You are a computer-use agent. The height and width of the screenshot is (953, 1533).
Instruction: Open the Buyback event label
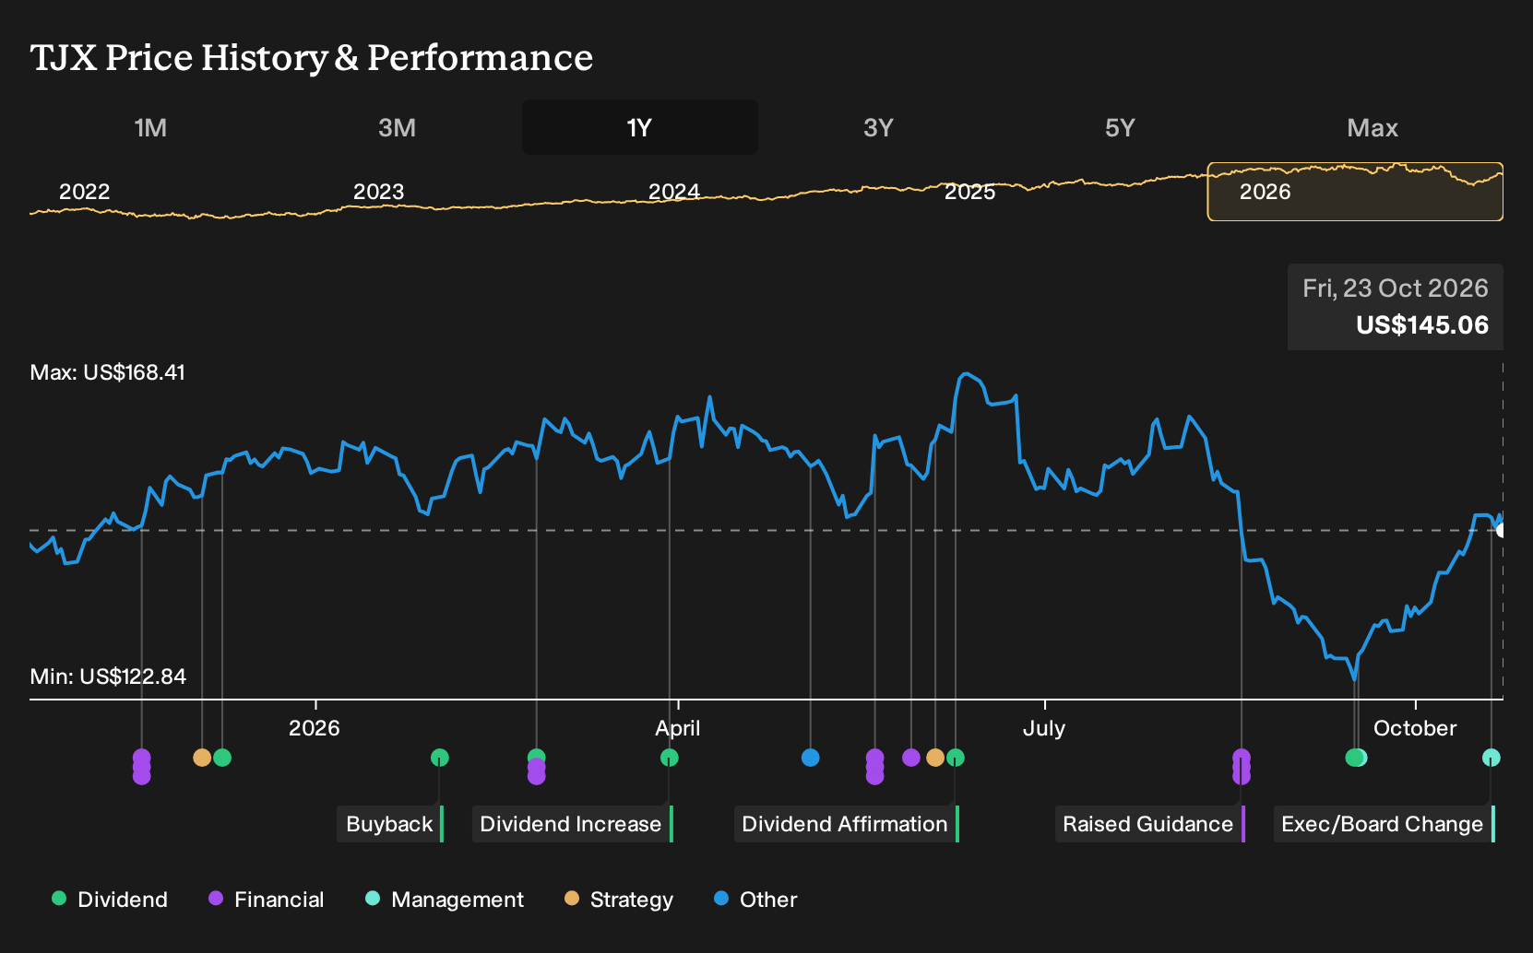coord(390,824)
